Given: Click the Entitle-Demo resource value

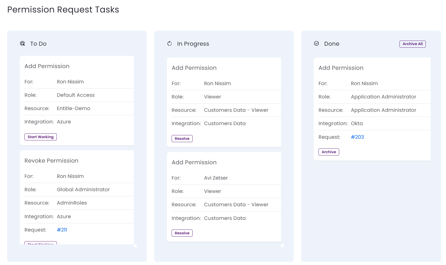Looking at the screenshot, I should pos(74,108).
